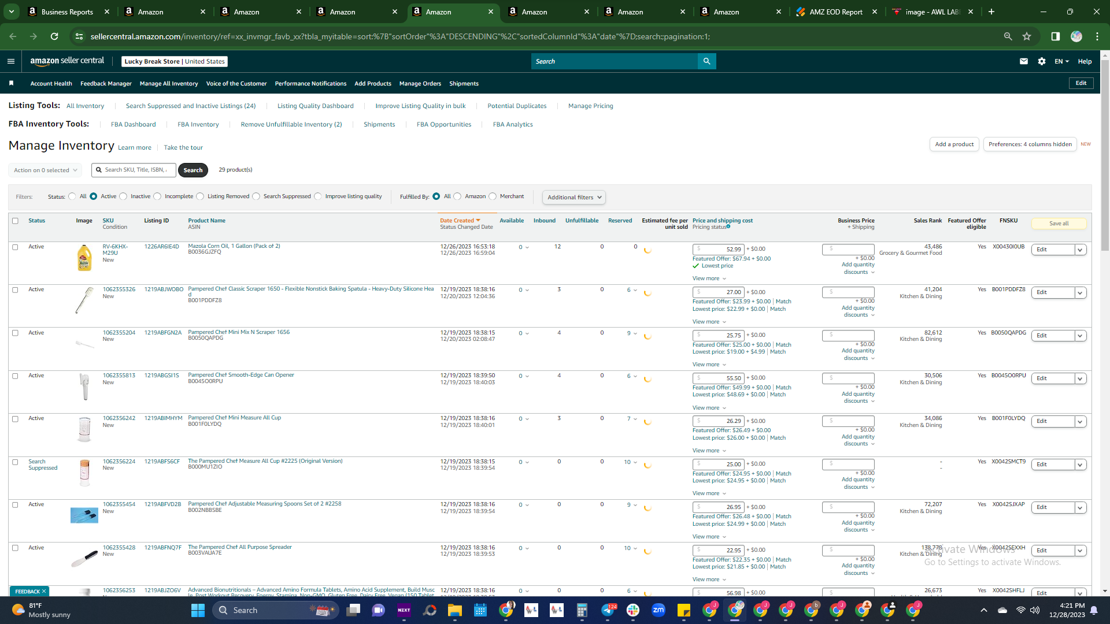The height and width of the screenshot is (624, 1110).
Task: Close the FEEDBACK tab with its X
Action: (x=44, y=591)
